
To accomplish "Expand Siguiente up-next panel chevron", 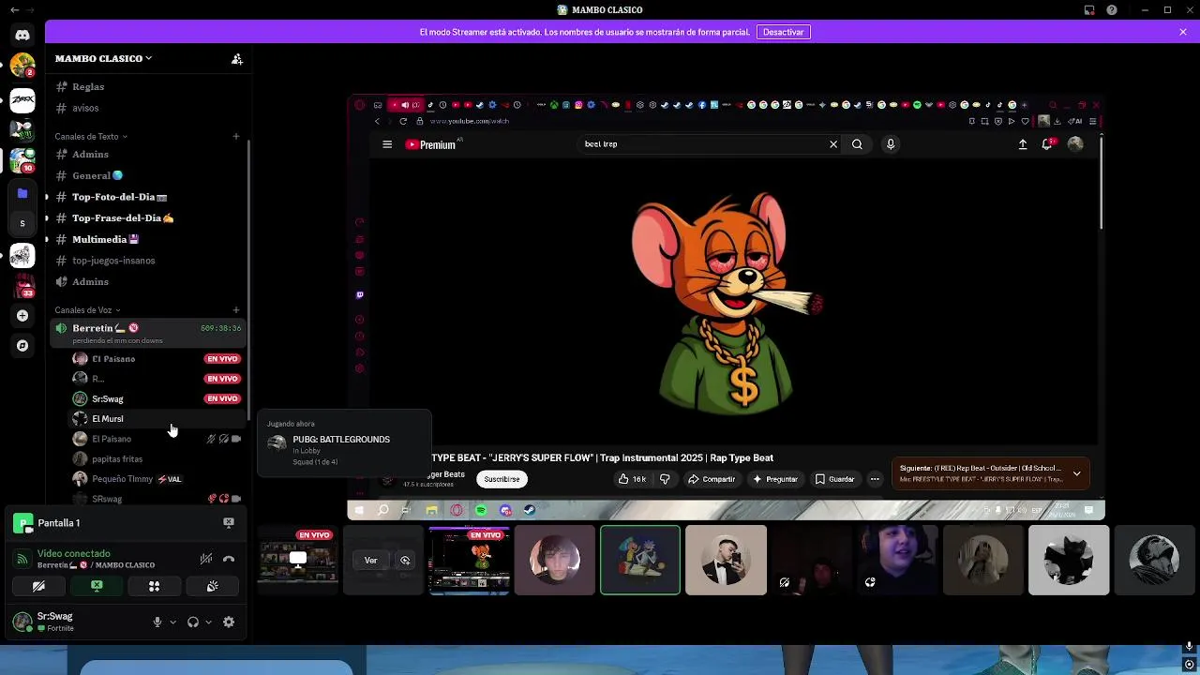I will click(1076, 473).
